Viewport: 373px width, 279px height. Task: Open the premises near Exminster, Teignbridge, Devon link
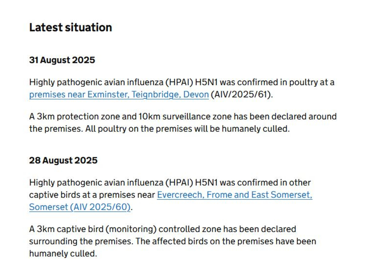pyautogui.click(x=119, y=95)
